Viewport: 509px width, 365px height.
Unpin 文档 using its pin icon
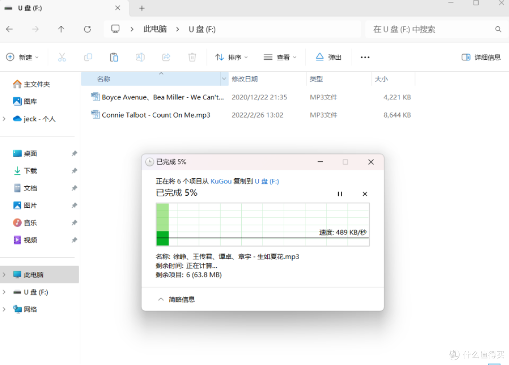point(74,188)
